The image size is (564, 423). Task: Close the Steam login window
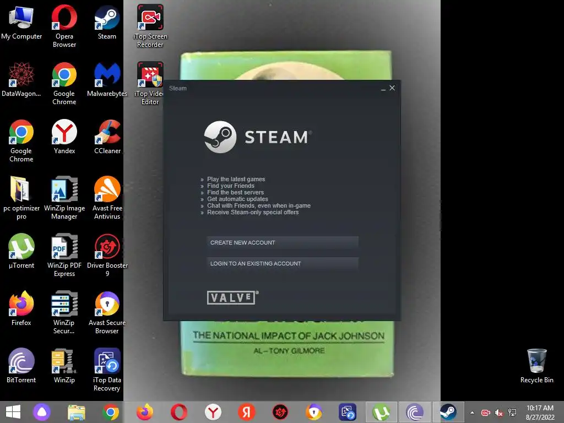tap(392, 88)
